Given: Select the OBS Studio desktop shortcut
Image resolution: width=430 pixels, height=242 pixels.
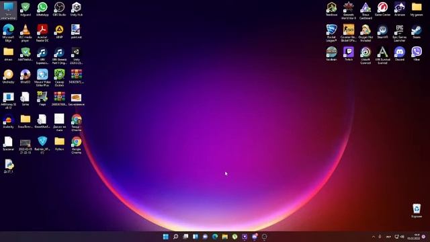Looking at the screenshot, I should click(59, 9).
